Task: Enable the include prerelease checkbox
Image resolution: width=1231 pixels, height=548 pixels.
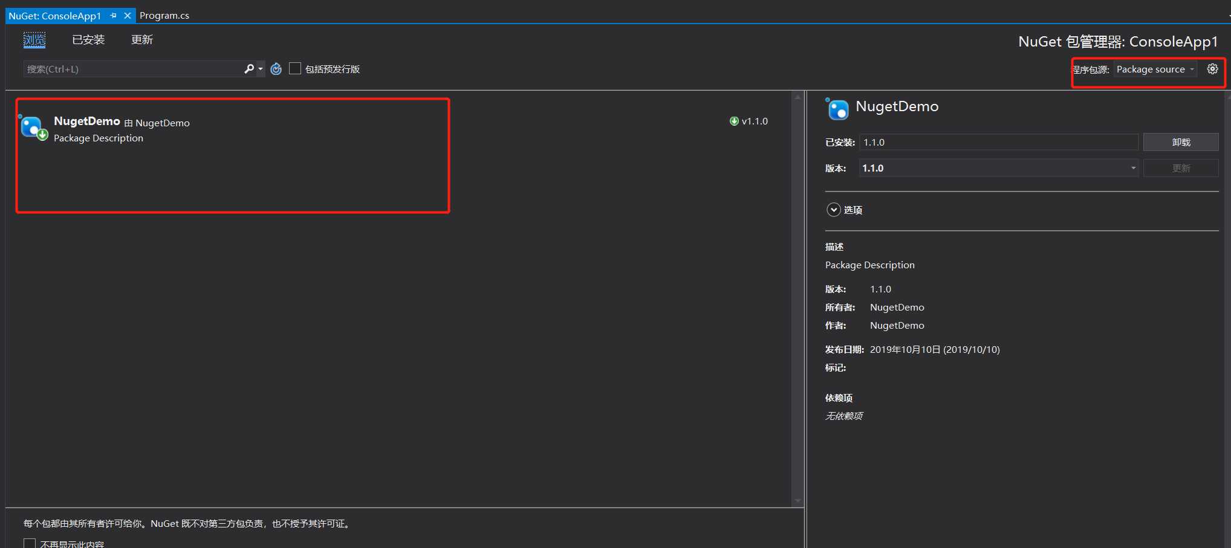Action: 295,69
